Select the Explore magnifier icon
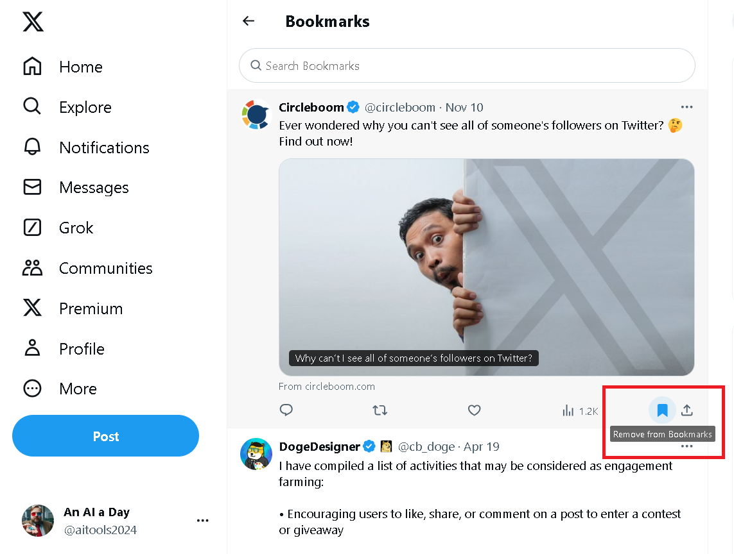734x554 pixels. tap(33, 106)
